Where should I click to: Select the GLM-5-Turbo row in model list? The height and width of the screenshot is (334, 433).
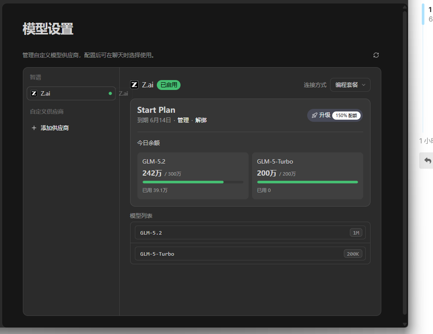pyautogui.click(x=250, y=254)
